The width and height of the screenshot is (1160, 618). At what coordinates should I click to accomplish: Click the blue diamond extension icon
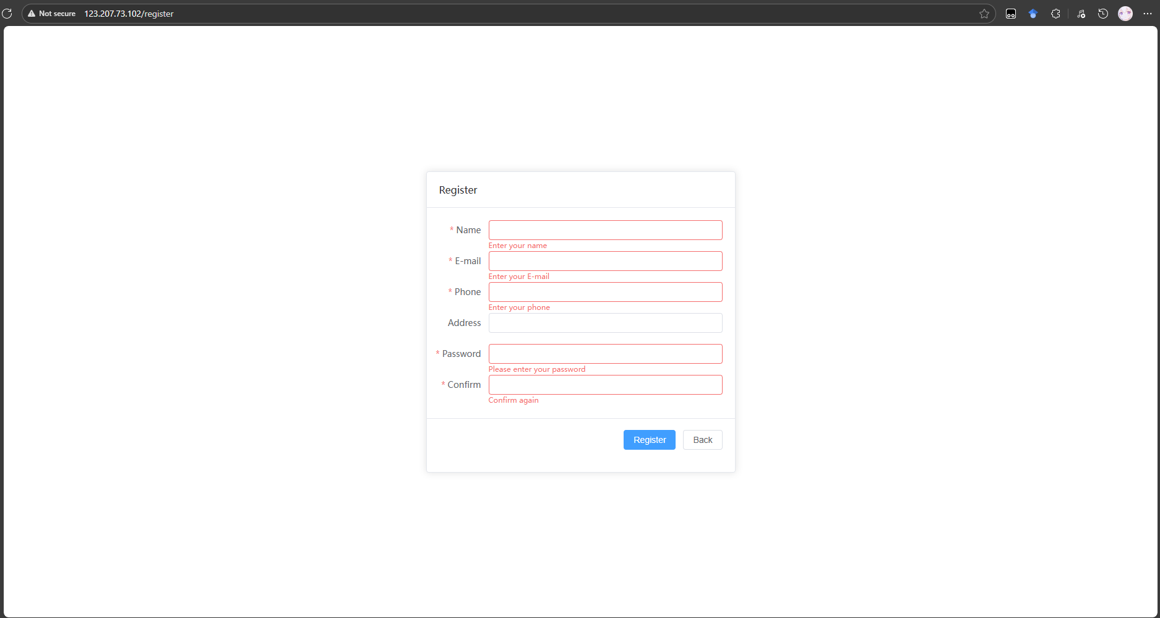(x=1033, y=13)
